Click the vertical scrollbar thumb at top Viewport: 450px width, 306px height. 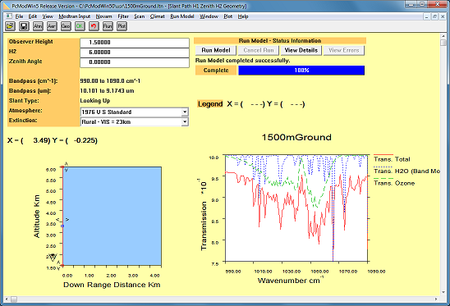click(x=443, y=43)
